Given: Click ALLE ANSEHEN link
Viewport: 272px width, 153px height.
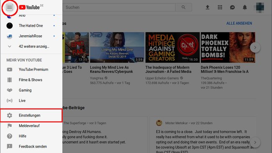Looking at the screenshot, I should point(239,23).
